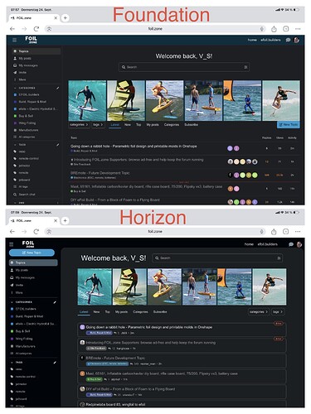
Task: Open the three-dot browser menu in Foundation toolbar
Action: click(x=298, y=29)
